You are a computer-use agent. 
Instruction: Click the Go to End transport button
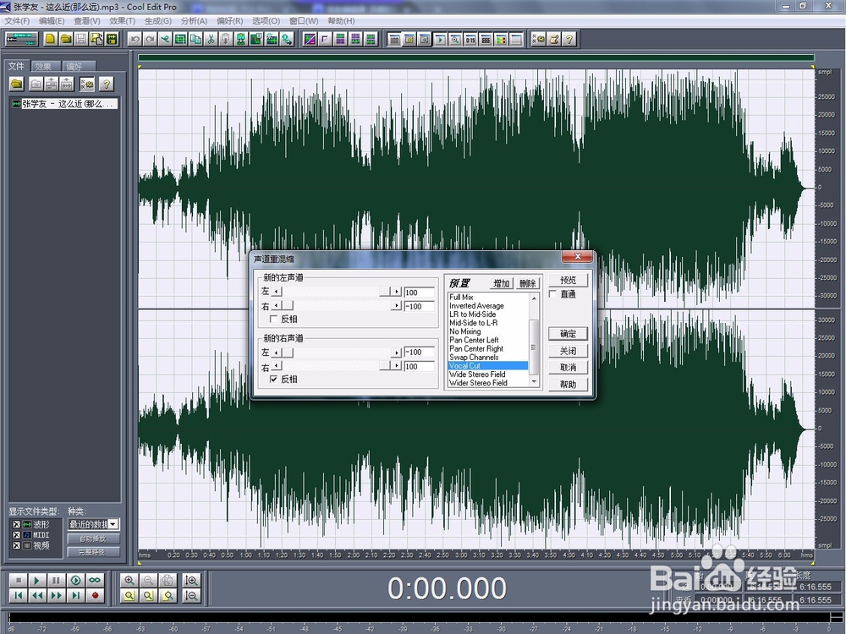[76, 595]
